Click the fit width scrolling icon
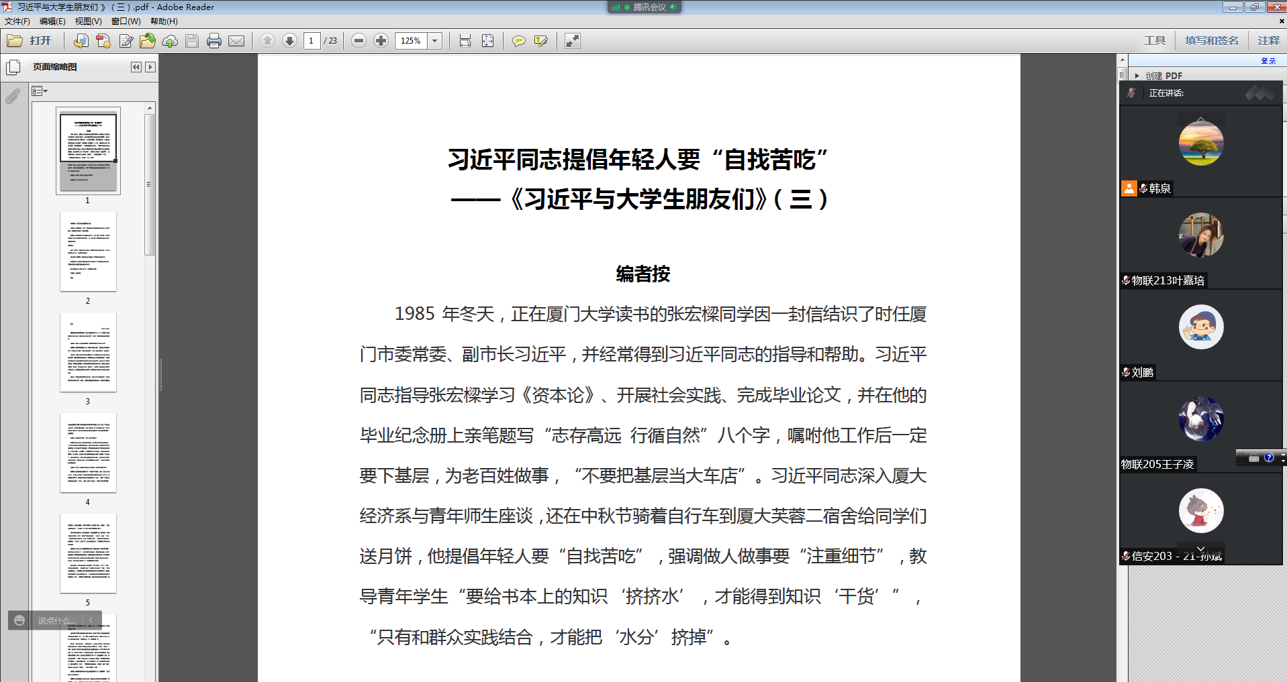The height and width of the screenshot is (682, 1287). [465, 41]
